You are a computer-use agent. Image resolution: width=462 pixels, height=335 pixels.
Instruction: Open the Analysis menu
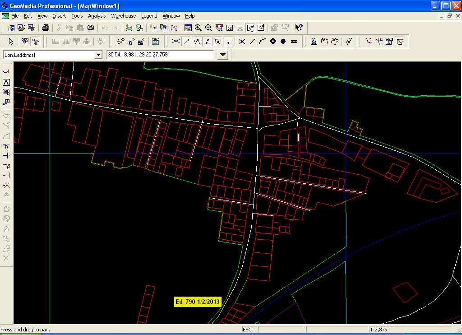pos(97,16)
